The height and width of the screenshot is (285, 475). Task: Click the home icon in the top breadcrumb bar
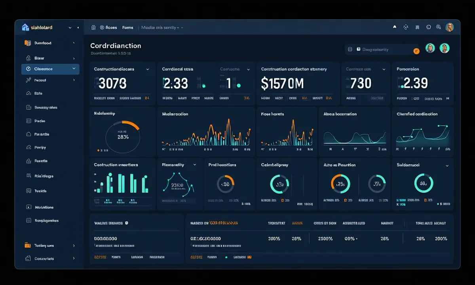pyautogui.click(x=93, y=28)
